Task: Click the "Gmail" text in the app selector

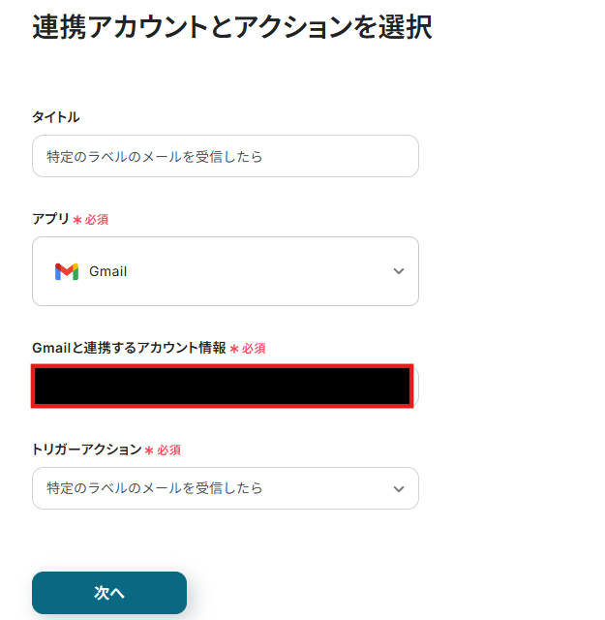Action: (x=108, y=271)
